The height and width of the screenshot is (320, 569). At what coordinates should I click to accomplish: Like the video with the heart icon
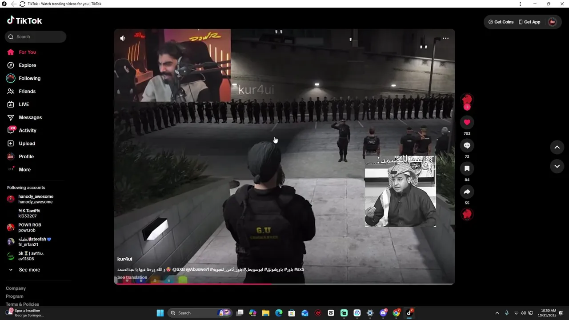click(x=467, y=122)
